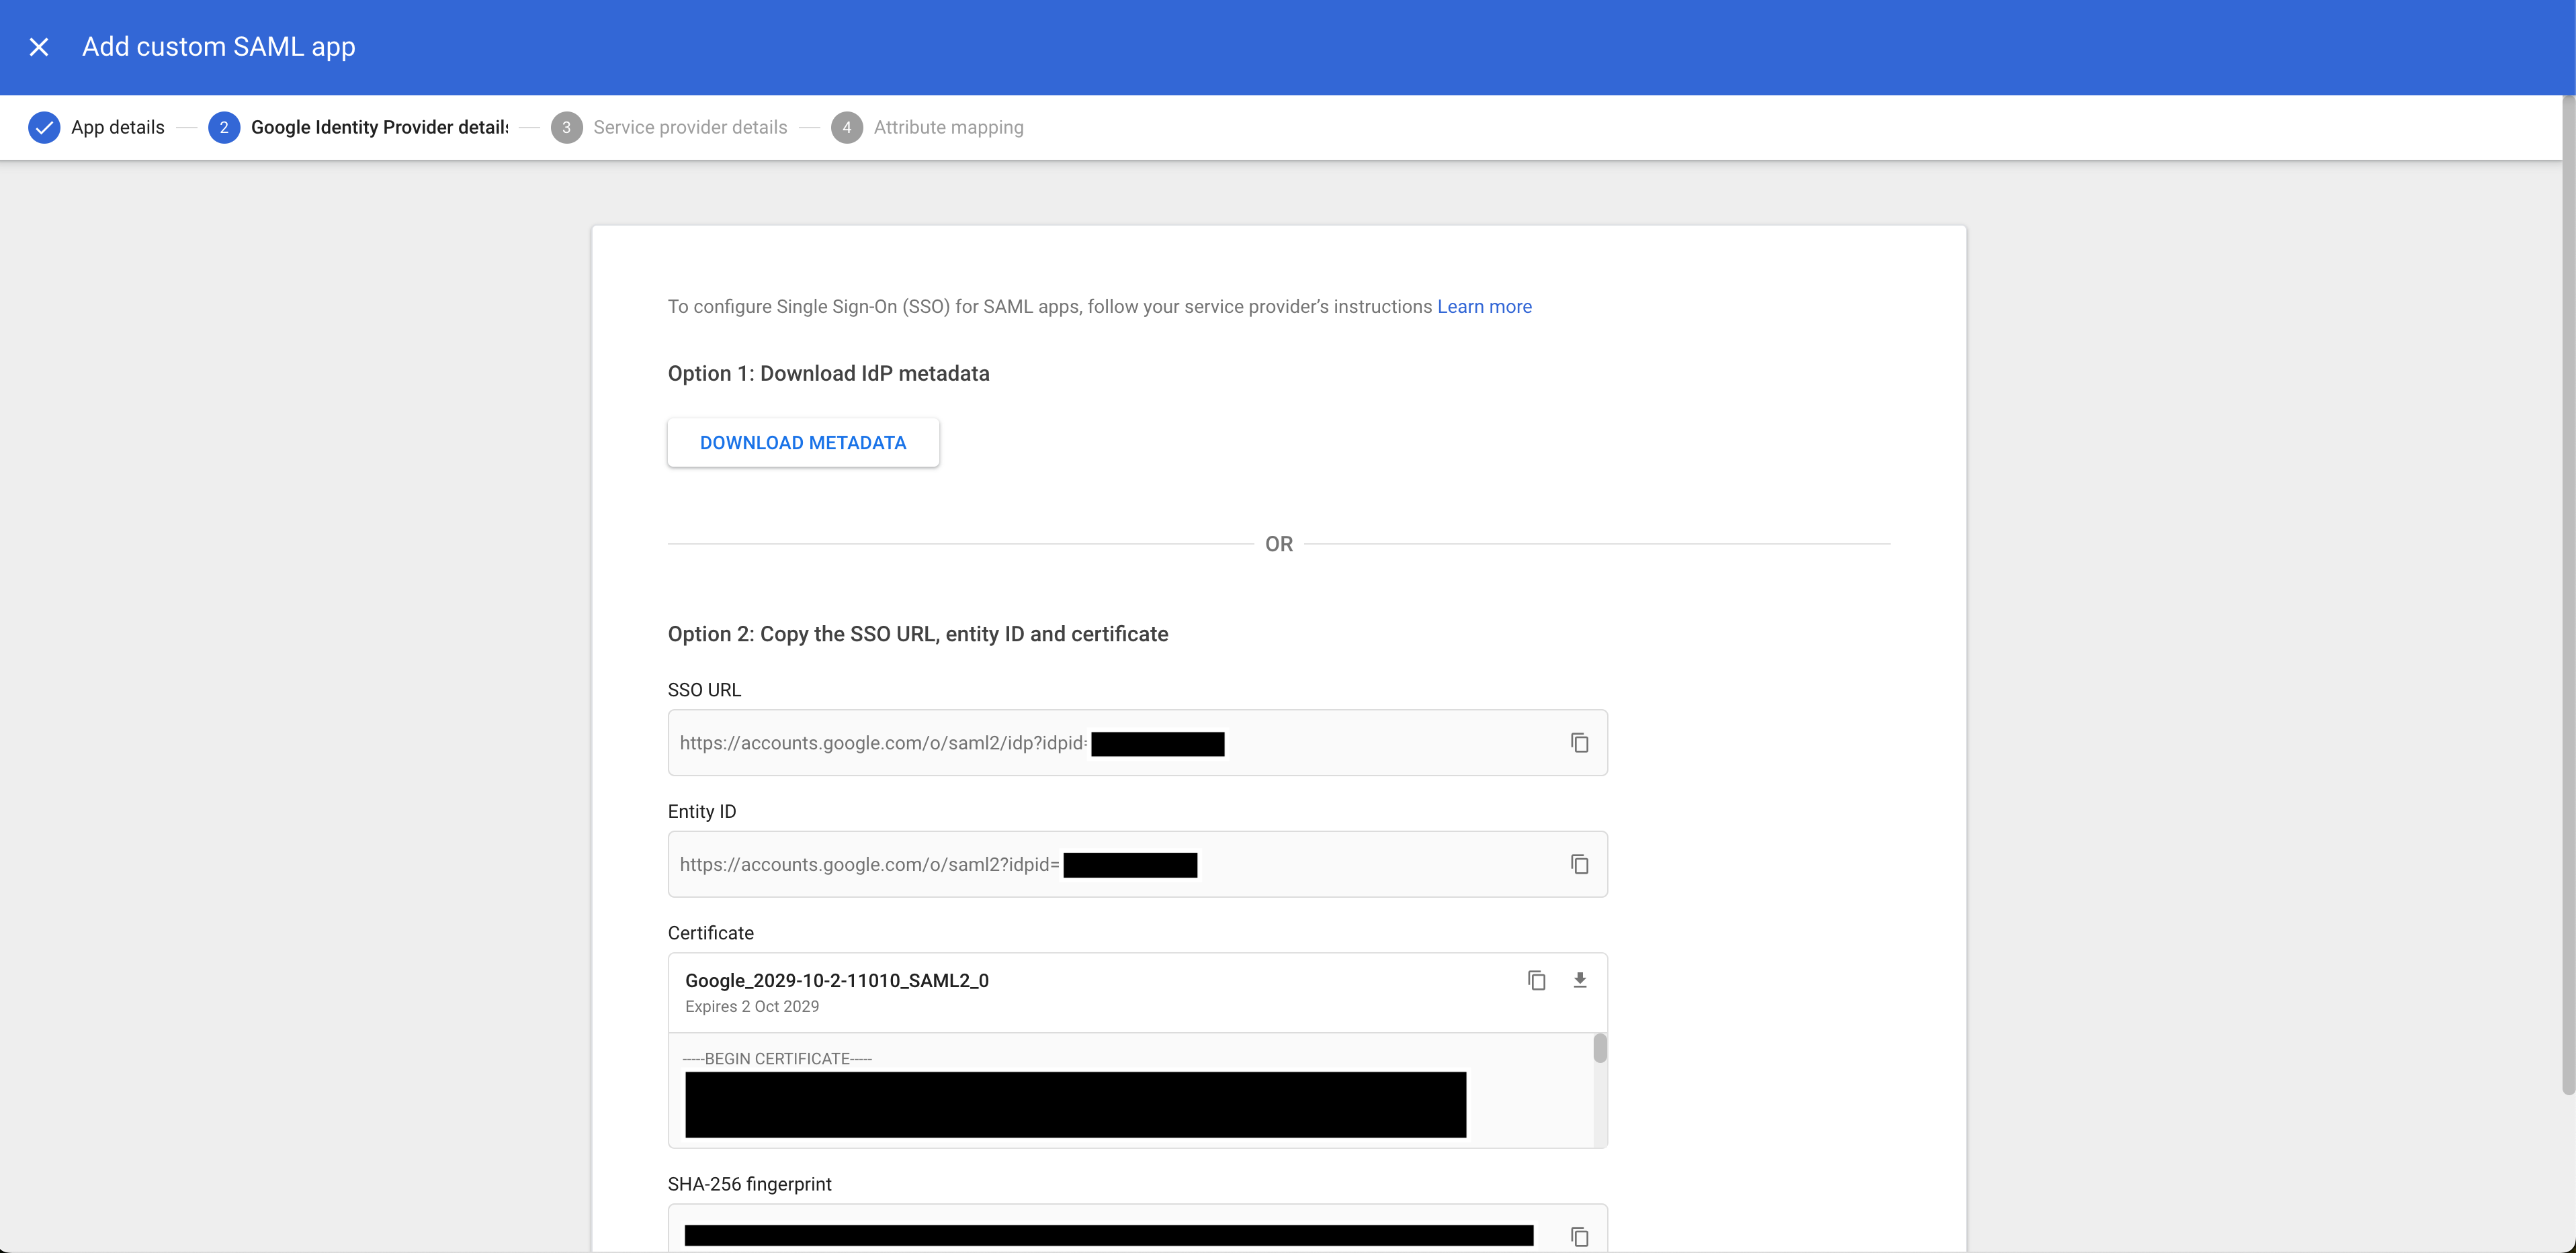The image size is (2576, 1253).
Task: Click the 'Entity ID' label
Action: 702,811
